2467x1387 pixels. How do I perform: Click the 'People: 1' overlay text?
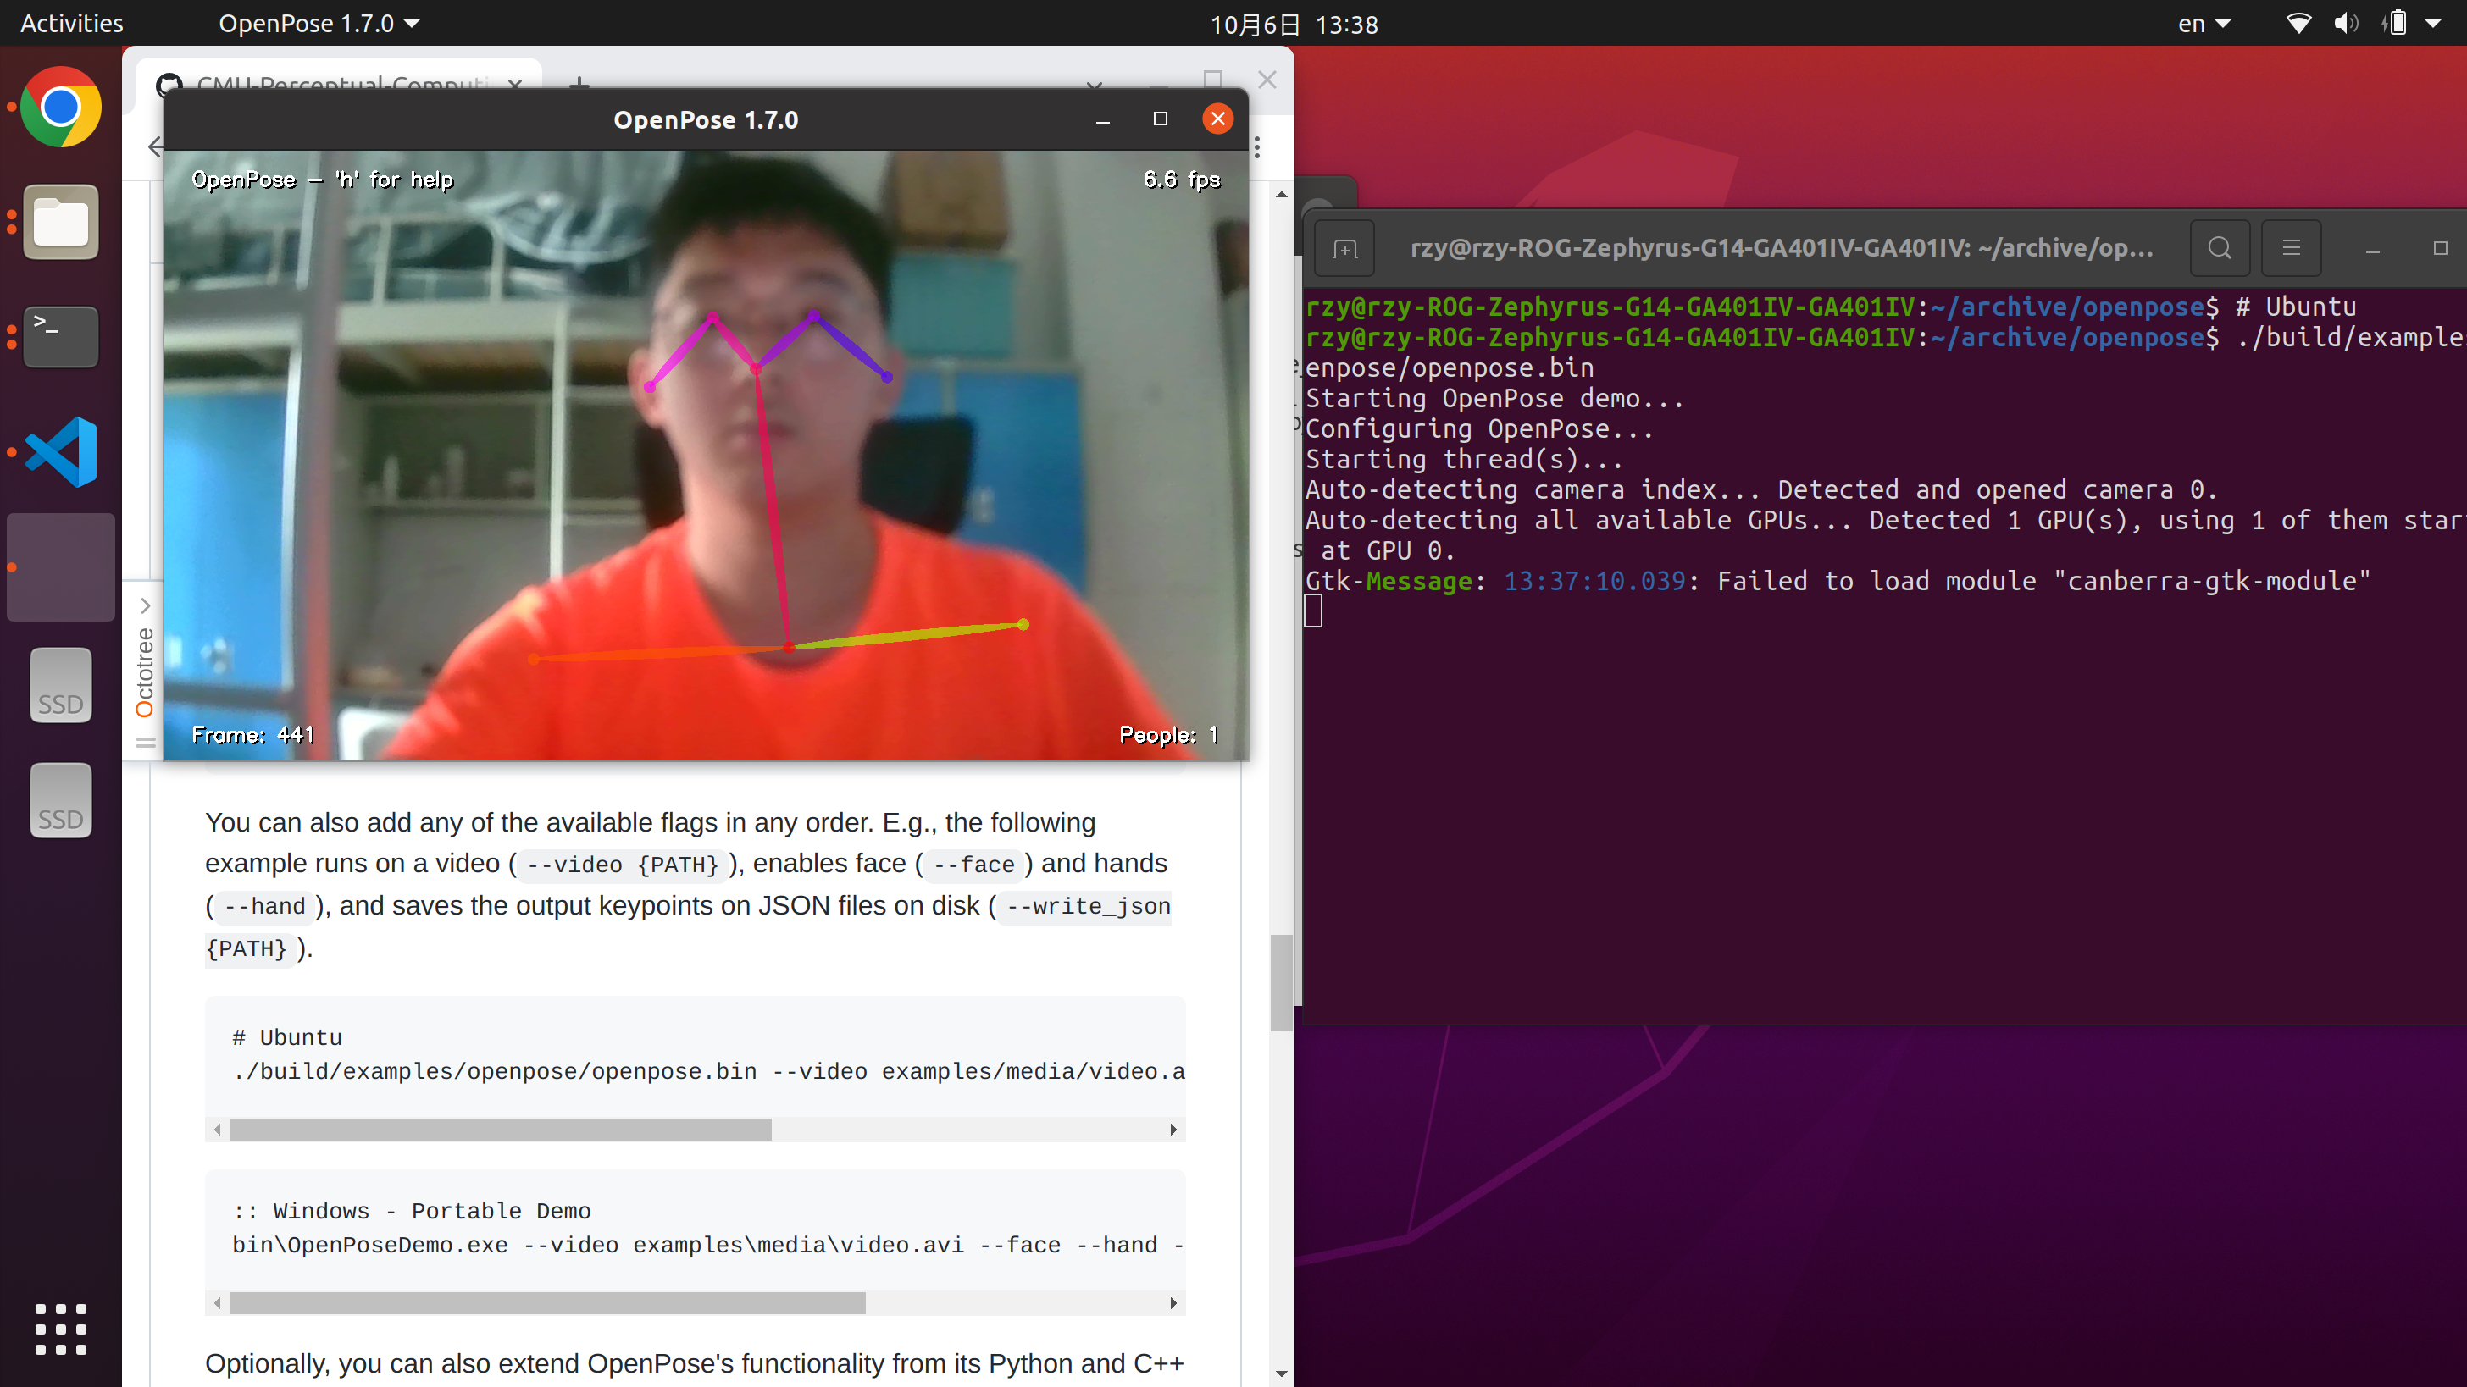1168,734
